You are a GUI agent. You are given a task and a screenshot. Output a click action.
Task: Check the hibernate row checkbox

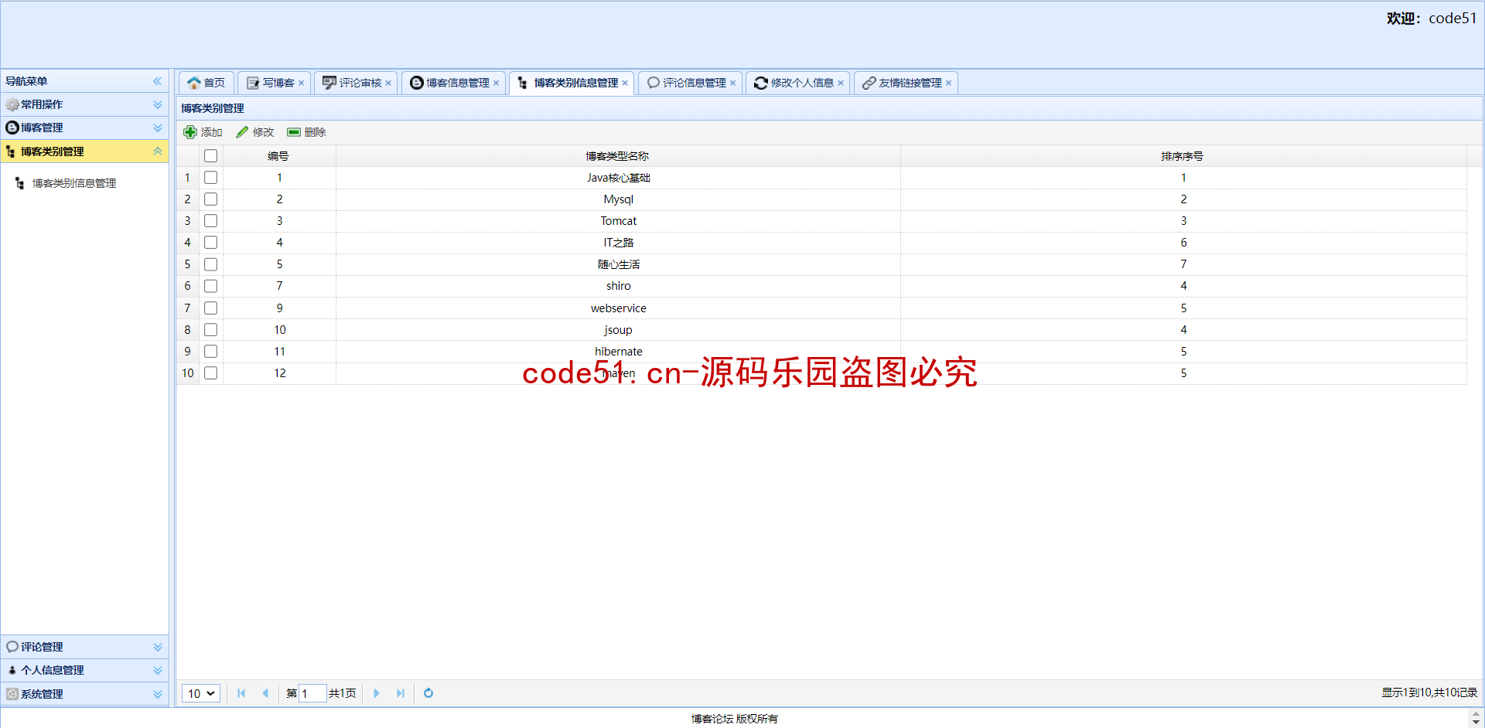coord(210,352)
